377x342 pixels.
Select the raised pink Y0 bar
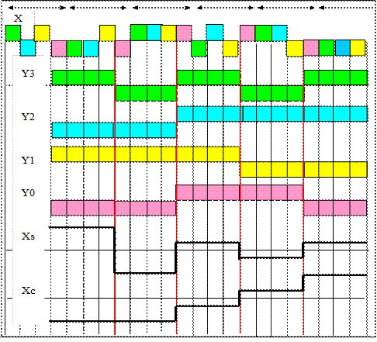pos(240,192)
